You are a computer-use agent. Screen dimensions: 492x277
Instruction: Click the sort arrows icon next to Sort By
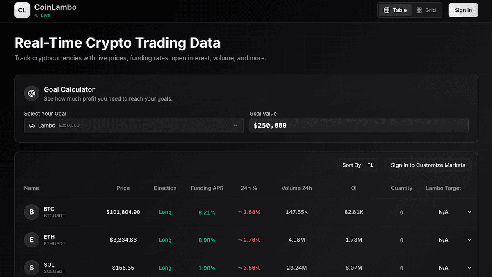[370, 165]
